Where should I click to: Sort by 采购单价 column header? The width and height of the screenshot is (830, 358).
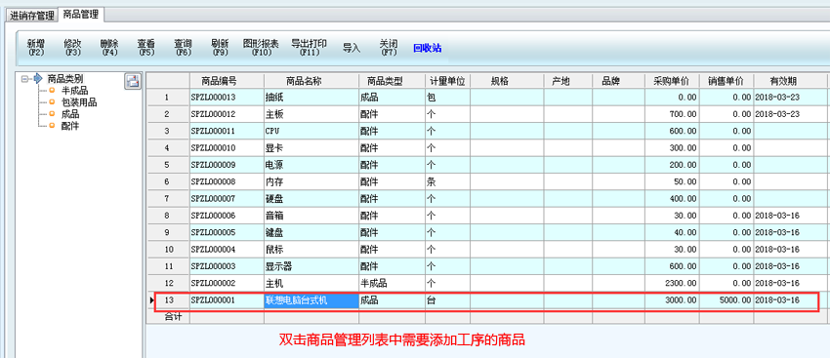tap(672, 81)
